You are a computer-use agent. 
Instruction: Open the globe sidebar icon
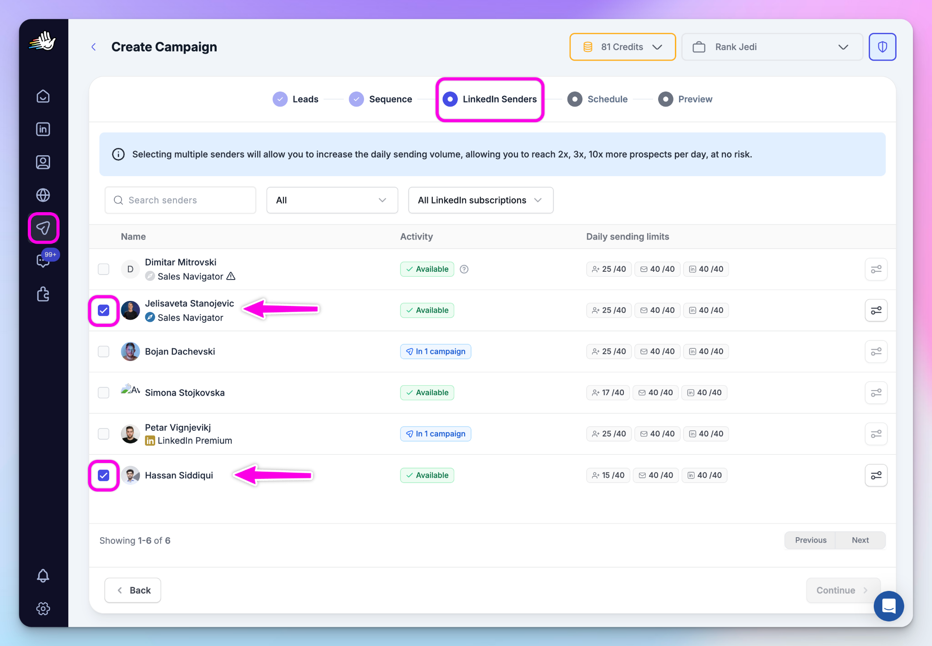click(x=43, y=195)
